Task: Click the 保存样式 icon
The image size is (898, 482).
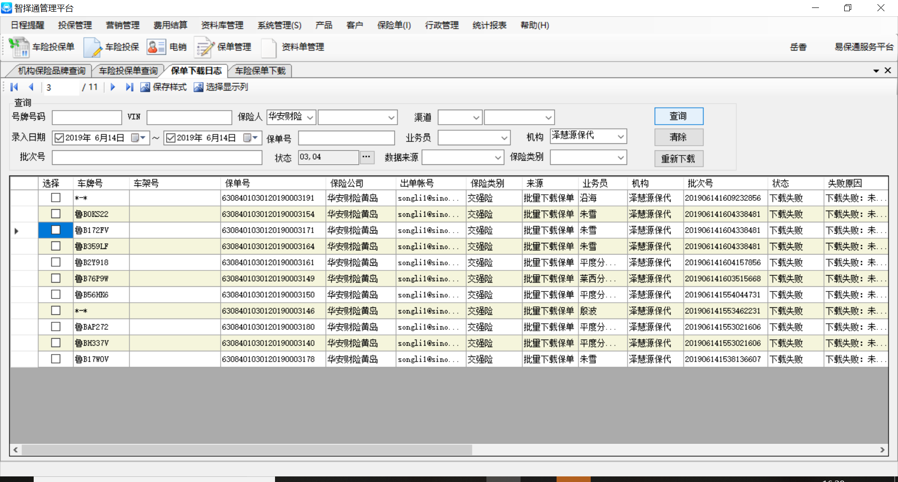Action: pos(145,87)
